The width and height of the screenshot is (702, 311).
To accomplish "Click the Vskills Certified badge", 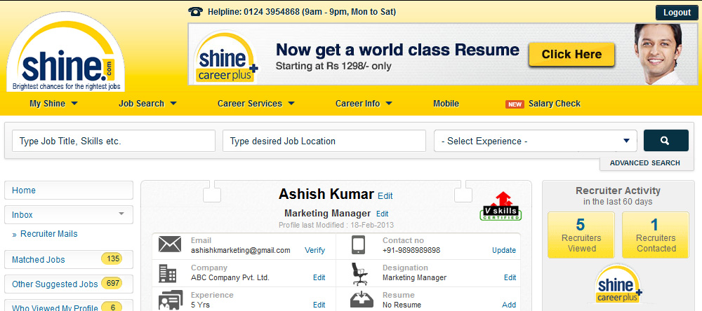I will pyautogui.click(x=501, y=207).
